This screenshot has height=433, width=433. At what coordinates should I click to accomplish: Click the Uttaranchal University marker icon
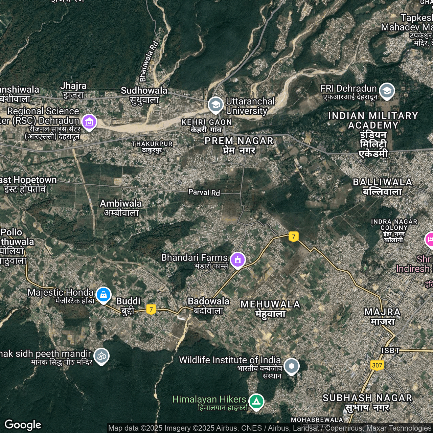215,105
